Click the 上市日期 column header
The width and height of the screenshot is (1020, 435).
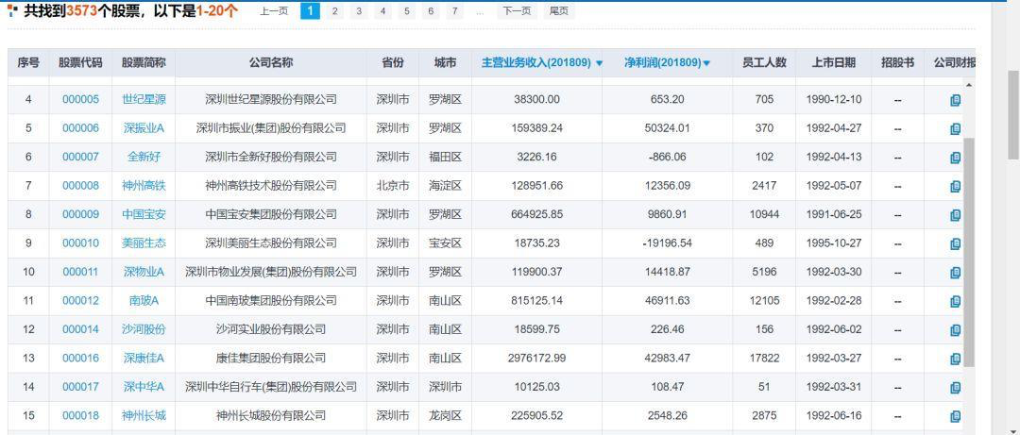click(833, 62)
